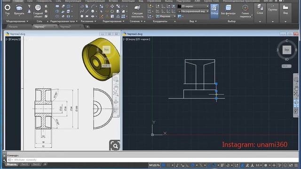Select the Тор (torus) solid tool

[x=8, y=10]
